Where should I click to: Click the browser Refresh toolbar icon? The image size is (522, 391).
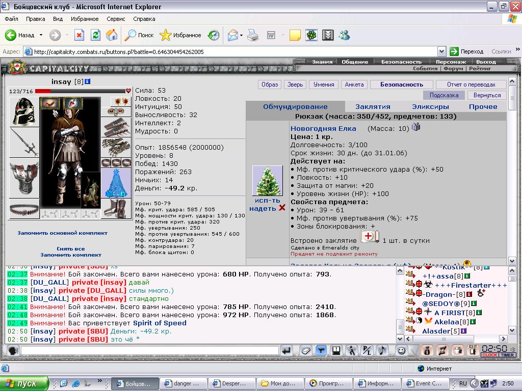[95, 35]
